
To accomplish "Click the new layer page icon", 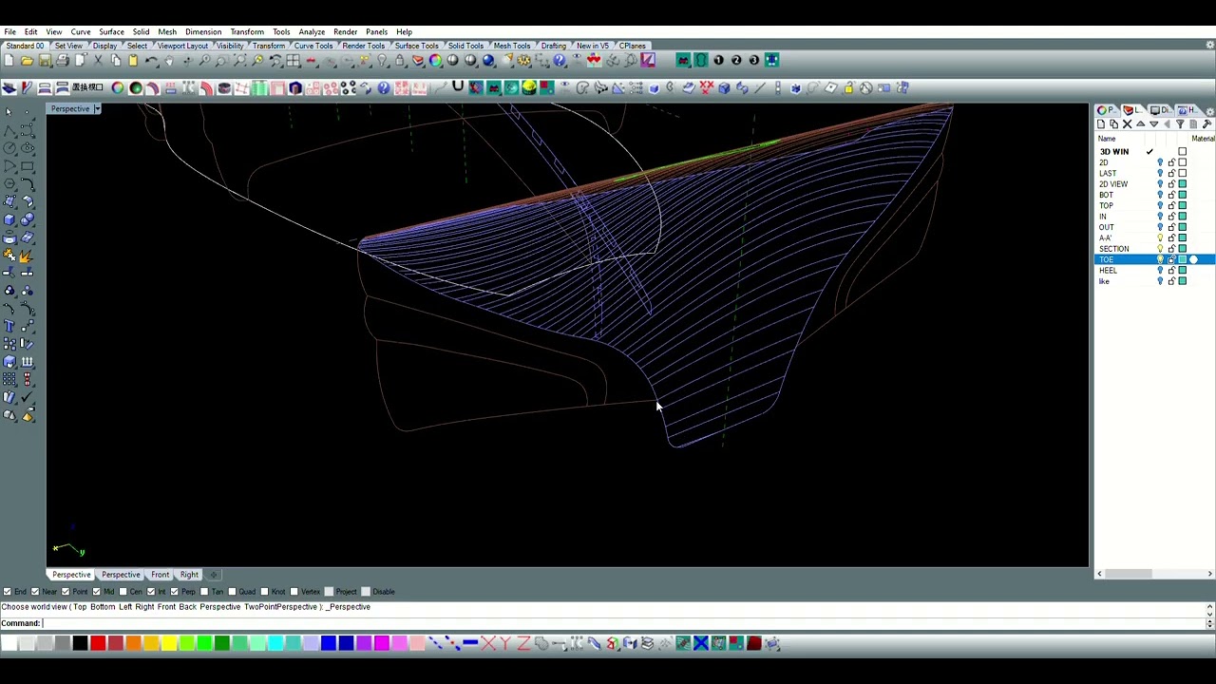I will tap(1101, 123).
